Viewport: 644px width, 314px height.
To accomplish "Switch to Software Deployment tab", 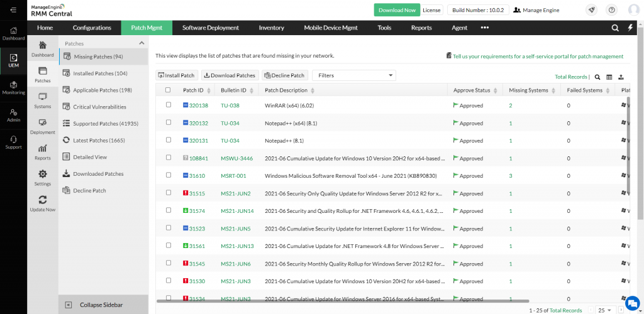I will (211, 28).
